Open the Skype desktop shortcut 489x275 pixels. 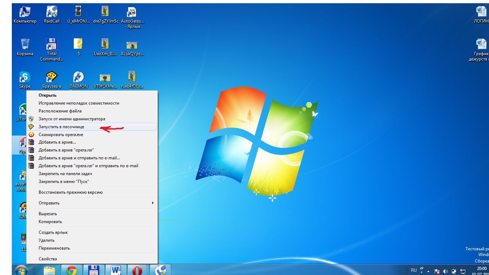[25, 79]
